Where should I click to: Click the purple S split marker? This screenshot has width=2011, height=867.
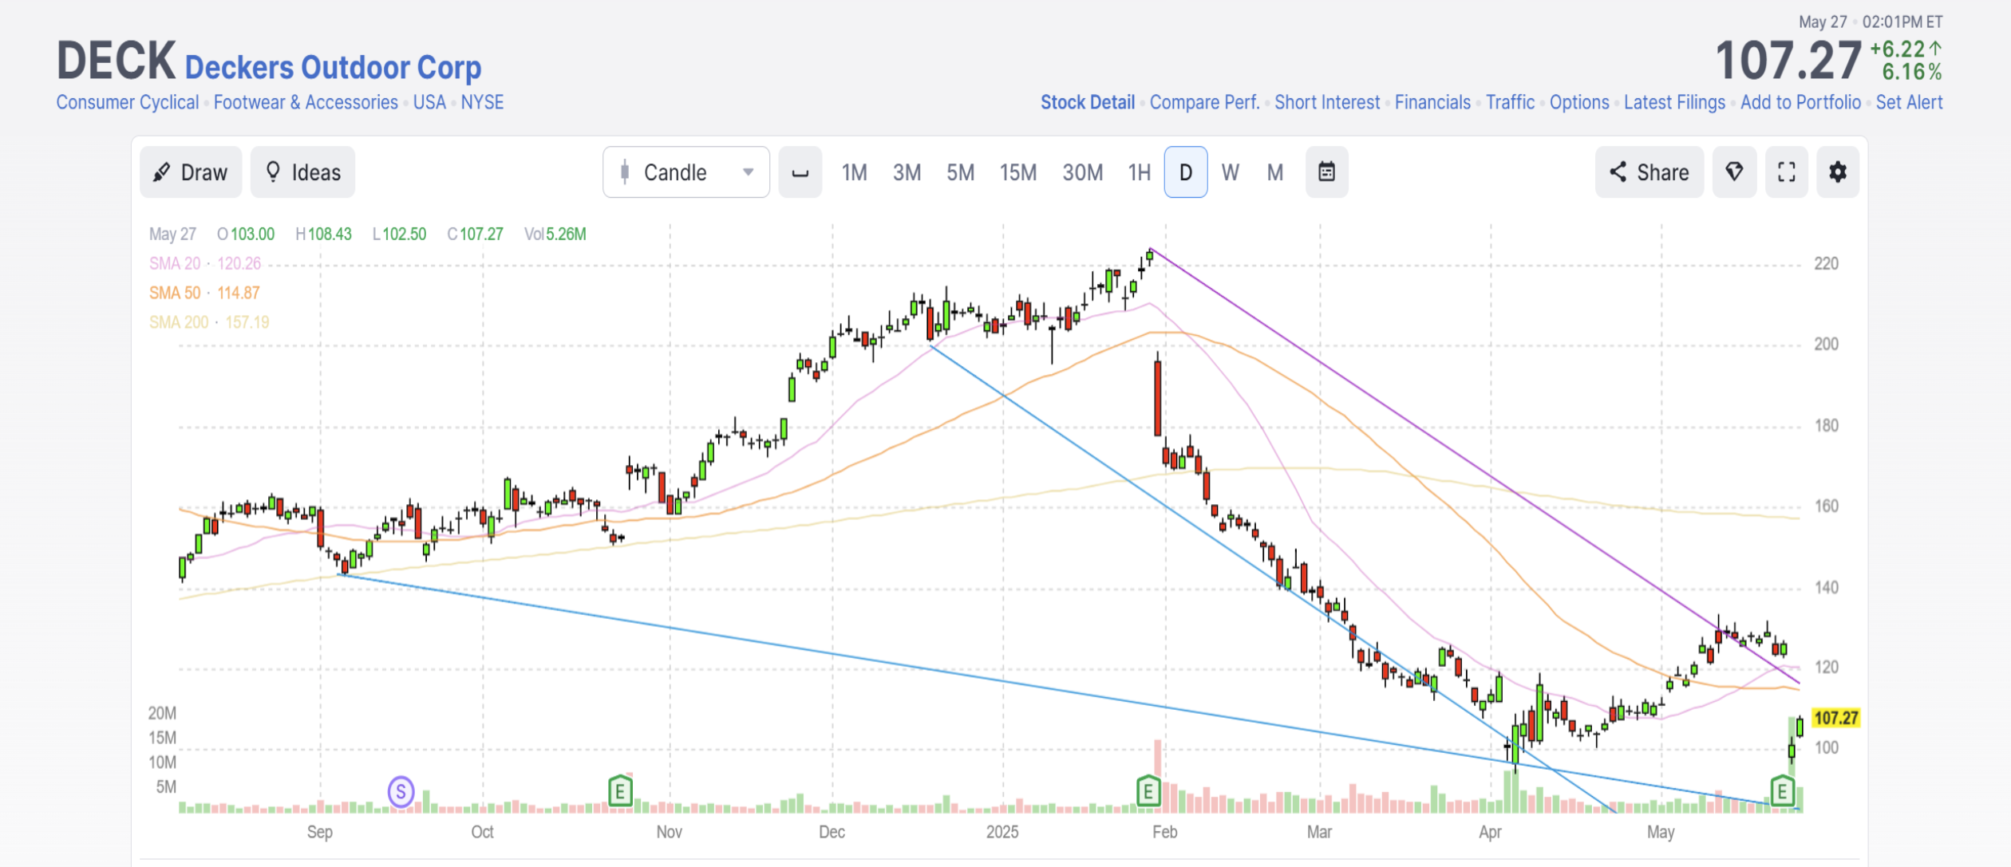pyautogui.click(x=401, y=792)
